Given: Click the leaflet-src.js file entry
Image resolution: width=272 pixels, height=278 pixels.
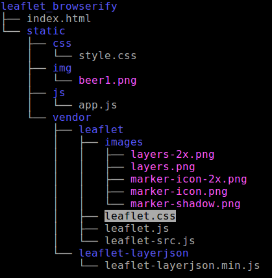Looking at the screenshot, I should 150,241.
